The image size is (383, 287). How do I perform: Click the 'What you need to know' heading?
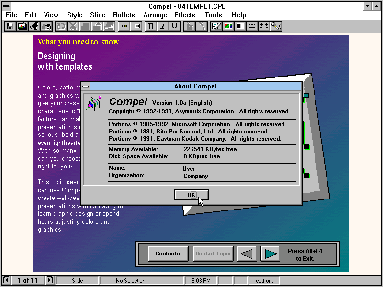(x=79, y=42)
